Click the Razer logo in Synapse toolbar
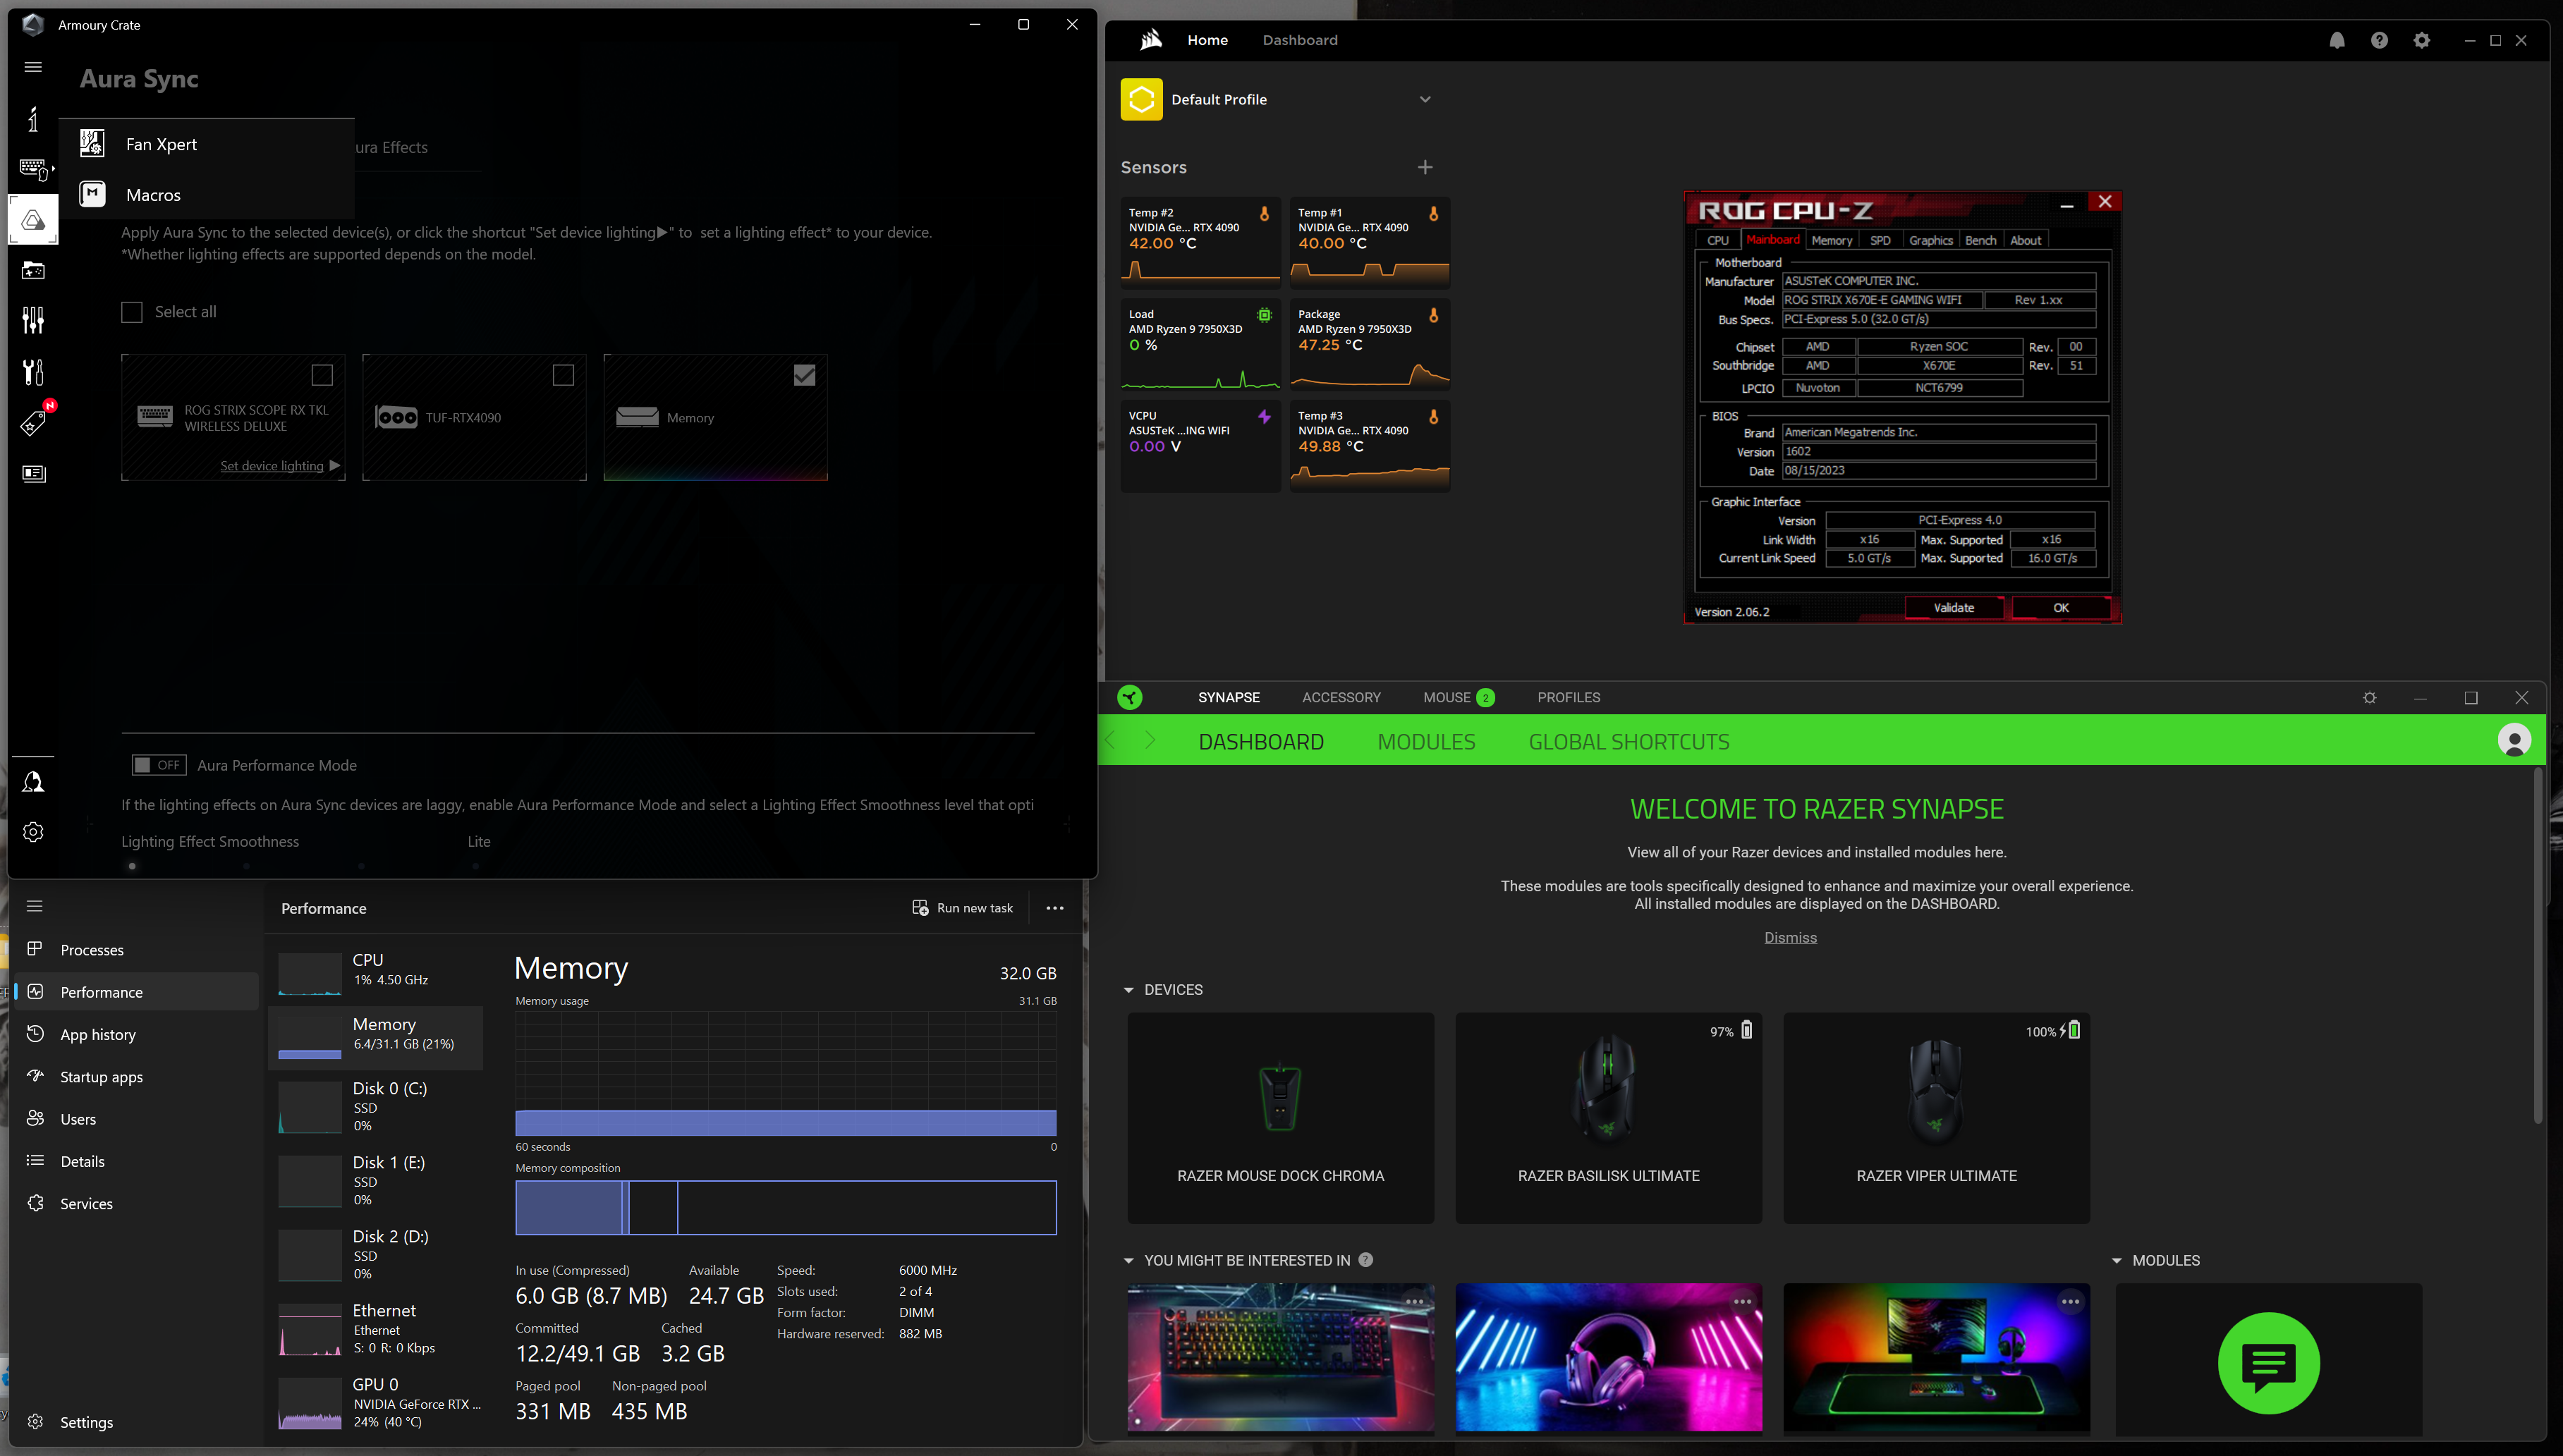Image resolution: width=2563 pixels, height=1456 pixels. coord(1130,697)
